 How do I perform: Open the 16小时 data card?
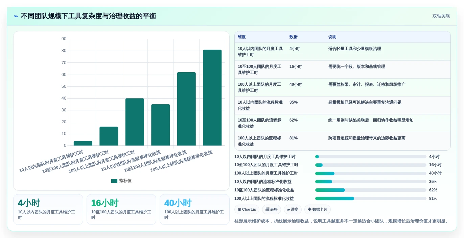[121, 209]
